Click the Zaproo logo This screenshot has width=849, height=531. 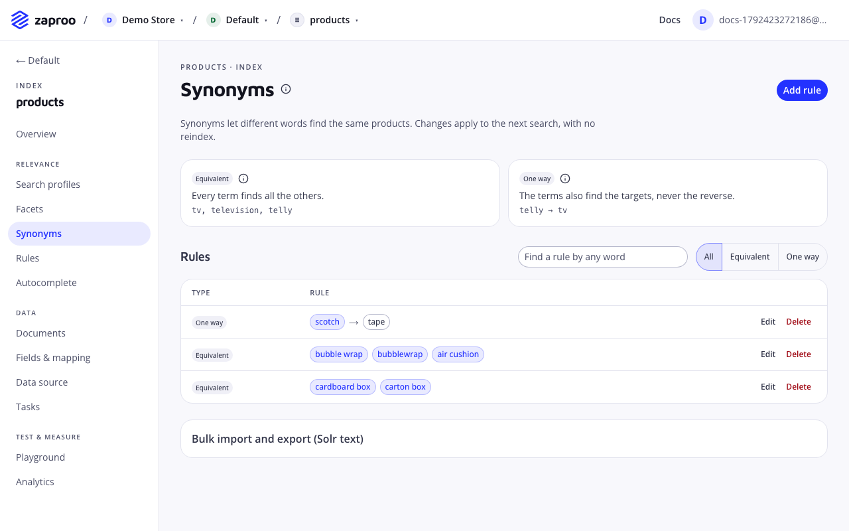pyautogui.click(x=43, y=20)
